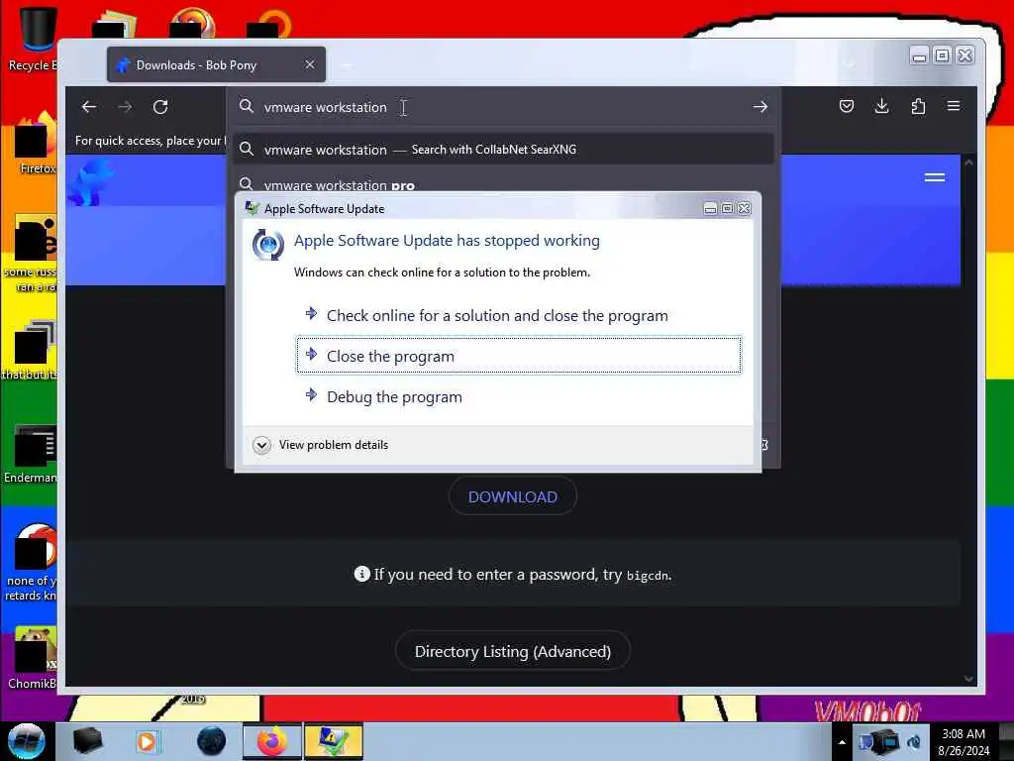
Task: Open the dark globe browser taskbar icon
Action: (212, 741)
